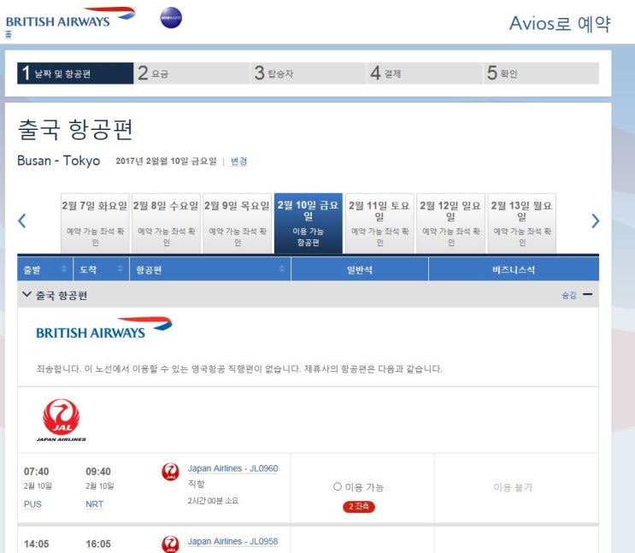
Task: Select step 5 확인
Action: (541, 74)
